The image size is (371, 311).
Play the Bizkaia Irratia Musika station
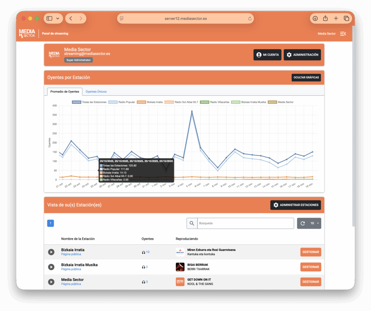pos(51,267)
